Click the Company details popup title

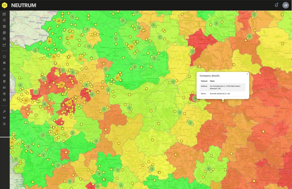(x=210, y=76)
